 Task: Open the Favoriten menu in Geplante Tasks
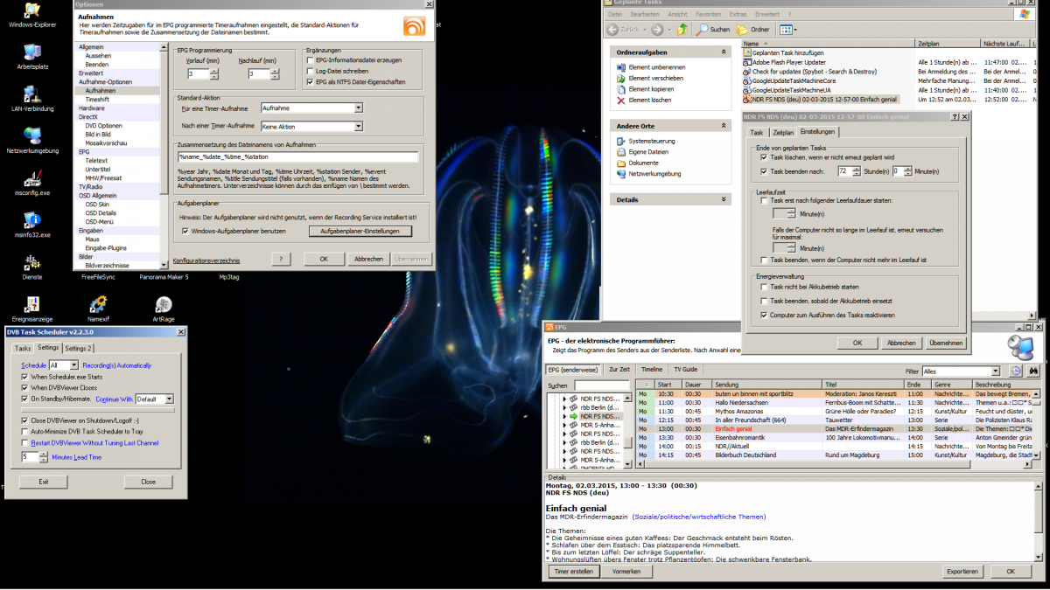tap(709, 14)
